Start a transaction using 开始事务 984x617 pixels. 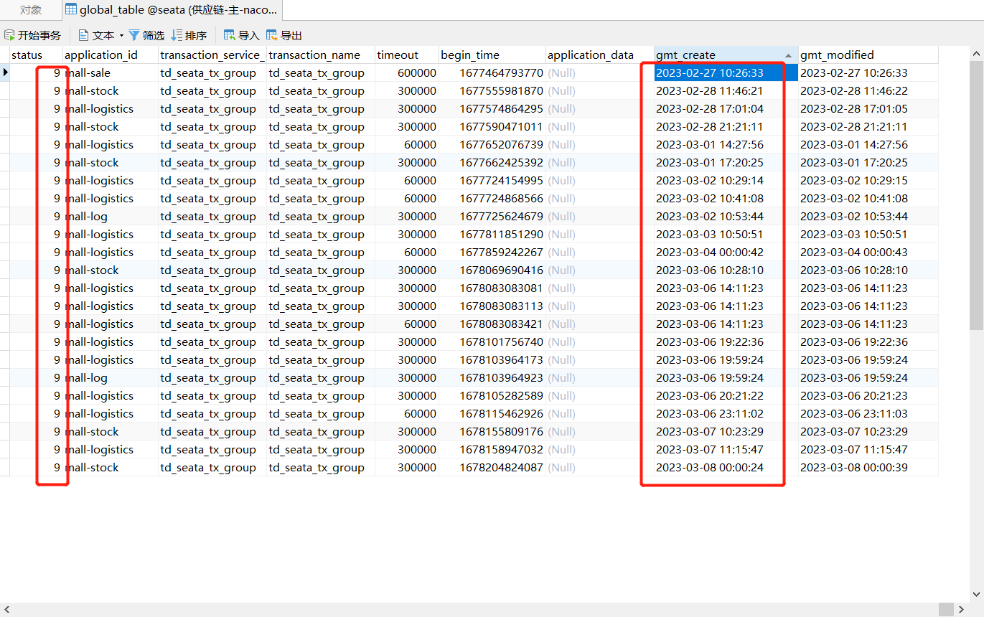pos(32,34)
